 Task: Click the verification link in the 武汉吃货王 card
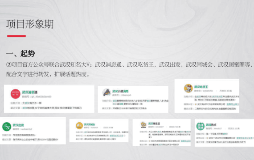click(233, 104)
